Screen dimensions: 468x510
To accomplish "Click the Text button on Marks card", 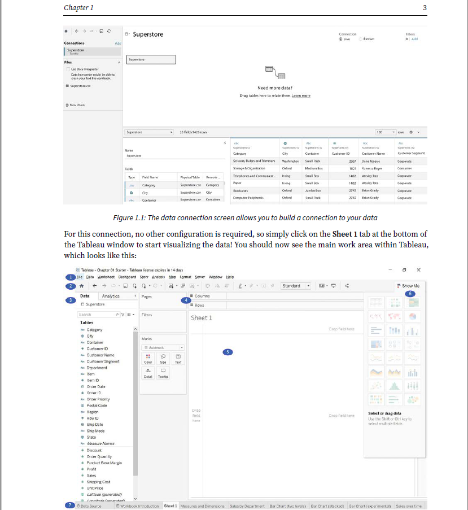I will coord(178,359).
